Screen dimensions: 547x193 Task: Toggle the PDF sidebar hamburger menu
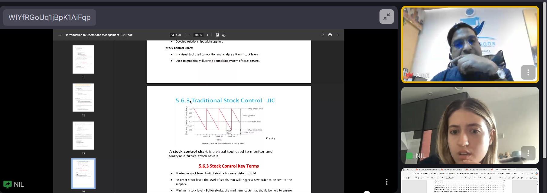60,35
